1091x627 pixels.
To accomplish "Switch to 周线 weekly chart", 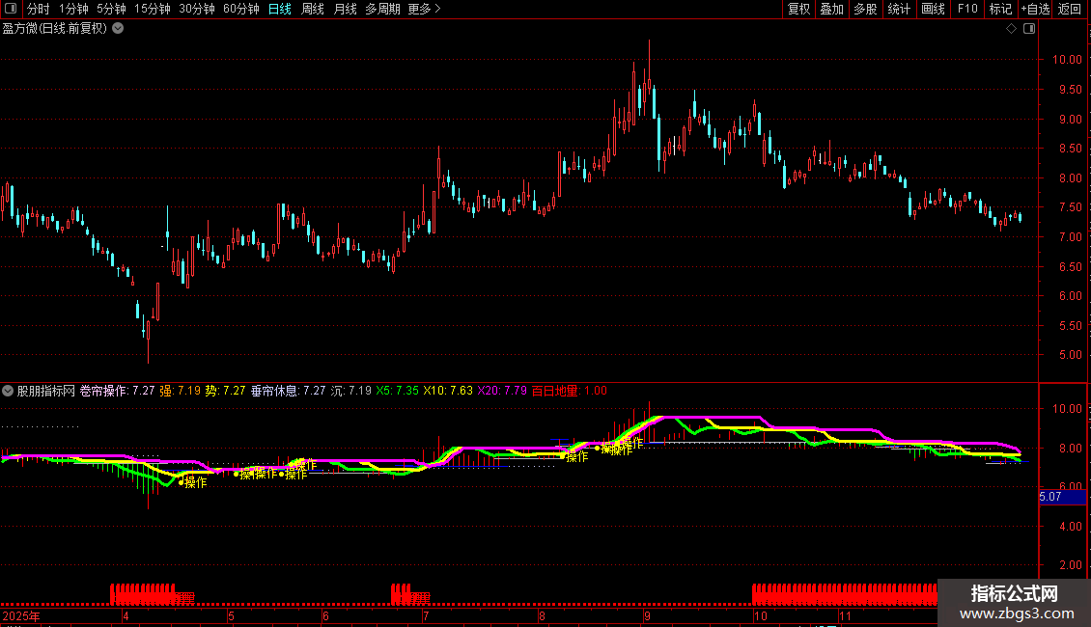I will (x=313, y=9).
